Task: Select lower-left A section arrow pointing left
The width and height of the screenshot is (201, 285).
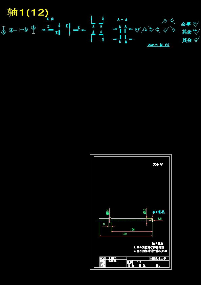Action: (x=117, y=39)
